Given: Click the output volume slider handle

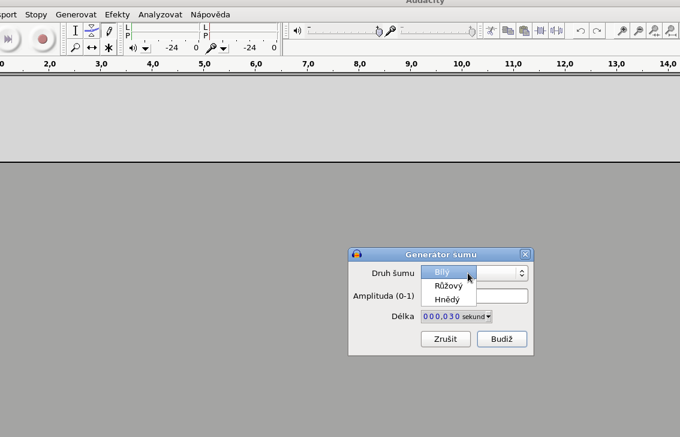Looking at the screenshot, I should click(x=379, y=32).
